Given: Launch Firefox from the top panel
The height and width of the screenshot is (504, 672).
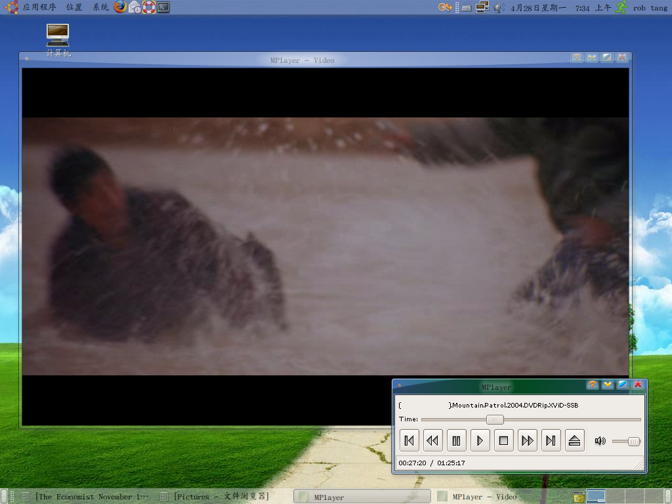Looking at the screenshot, I should click(x=121, y=7).
